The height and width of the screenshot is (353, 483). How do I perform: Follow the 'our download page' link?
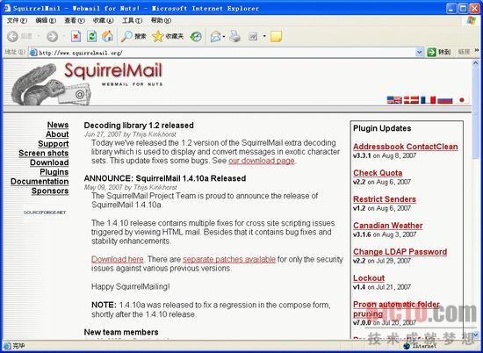[262, 161]
